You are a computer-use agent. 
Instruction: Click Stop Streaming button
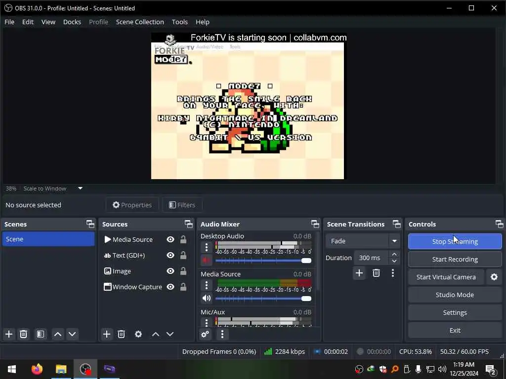[455, 241]
